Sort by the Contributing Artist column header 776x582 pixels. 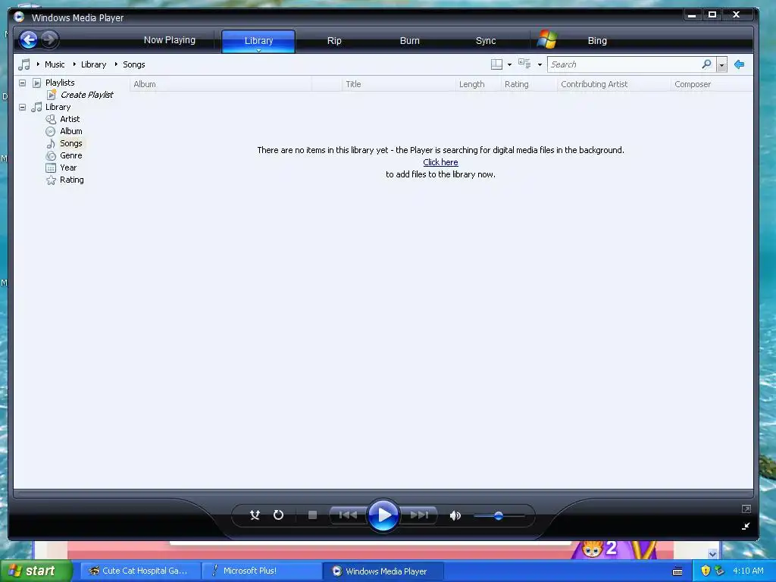click(614, 84)
